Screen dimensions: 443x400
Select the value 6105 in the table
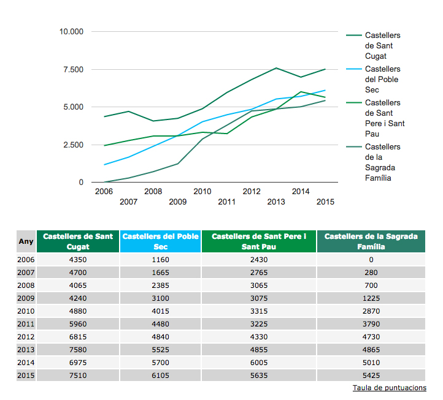pyautogui.click(x=161, y=375)
